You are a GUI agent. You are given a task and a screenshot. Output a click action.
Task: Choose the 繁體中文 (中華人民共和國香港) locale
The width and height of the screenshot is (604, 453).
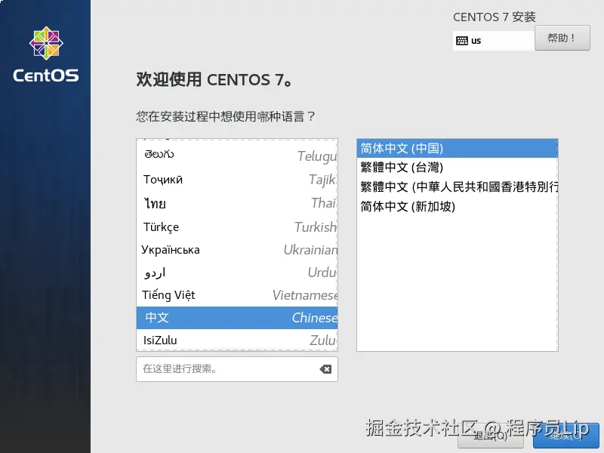[453, 186]
